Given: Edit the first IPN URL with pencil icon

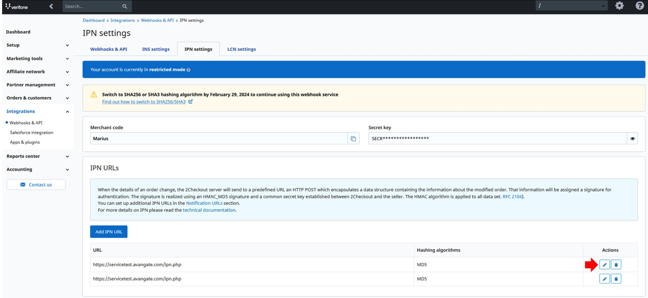Looking at the screenshot, I should tap(605, 265).
